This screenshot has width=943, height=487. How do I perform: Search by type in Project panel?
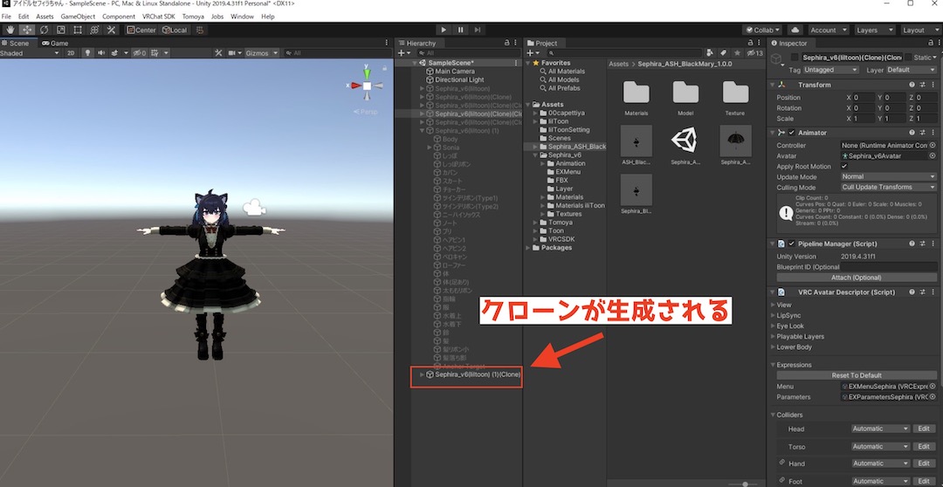(x=710, y=53)
